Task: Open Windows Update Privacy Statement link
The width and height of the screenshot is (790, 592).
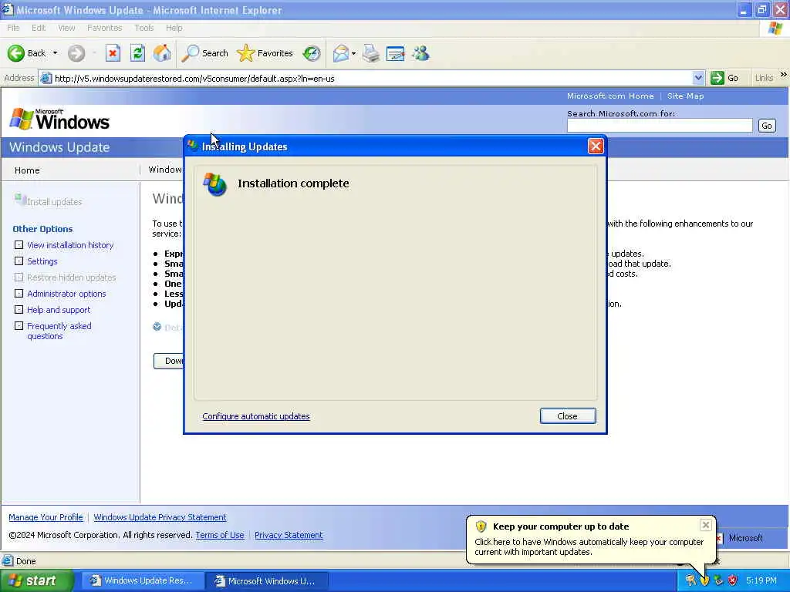Action: [x=160, y=517]
